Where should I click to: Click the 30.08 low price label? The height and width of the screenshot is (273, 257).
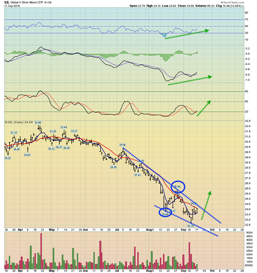[x=17, y=149]
